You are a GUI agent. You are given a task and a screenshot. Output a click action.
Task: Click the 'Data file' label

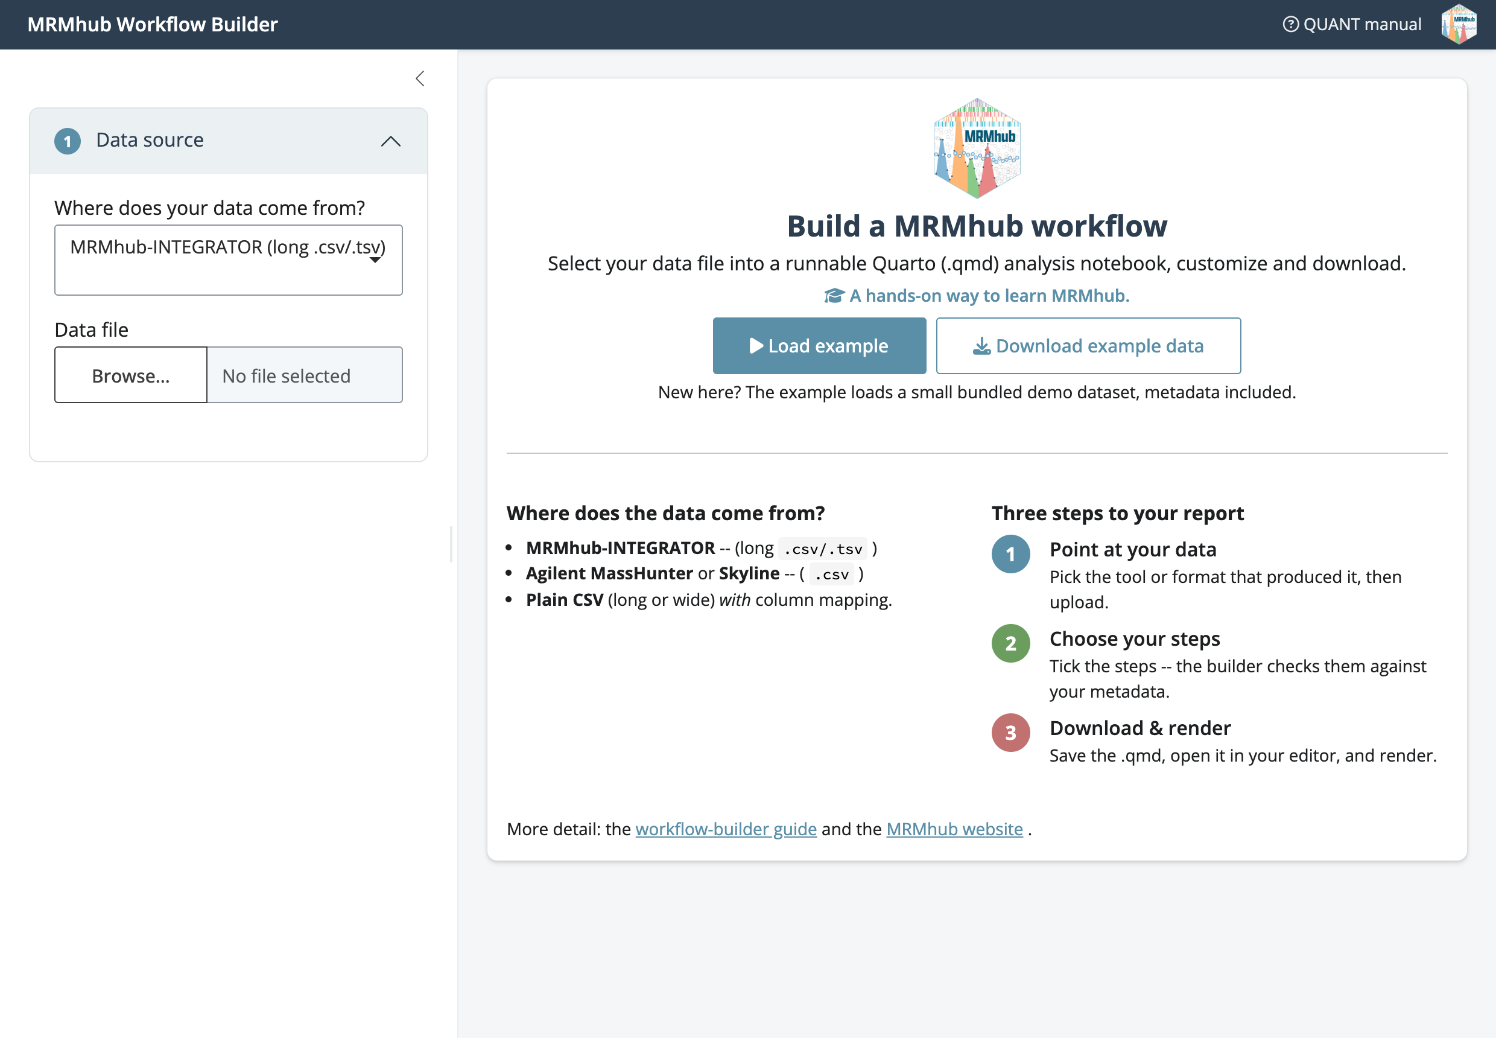pyautogui.click(x=92, y=330)
